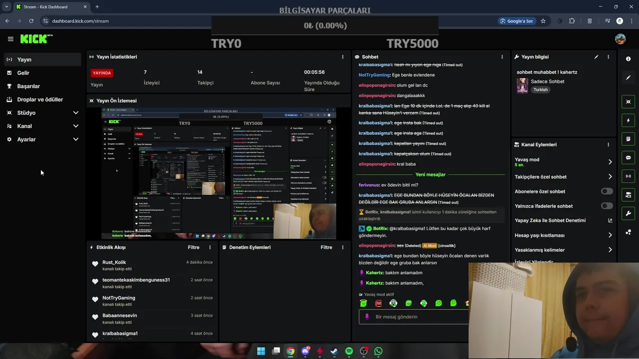Go to Başarılar in sidebar
This screenshot has width=639, height=359.
[42, 86]
